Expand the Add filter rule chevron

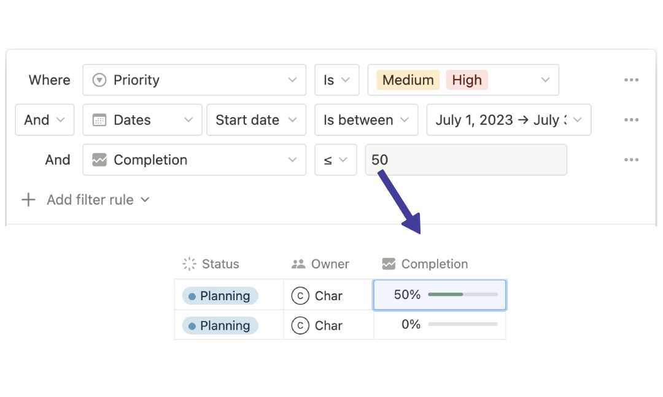(144, 200)
